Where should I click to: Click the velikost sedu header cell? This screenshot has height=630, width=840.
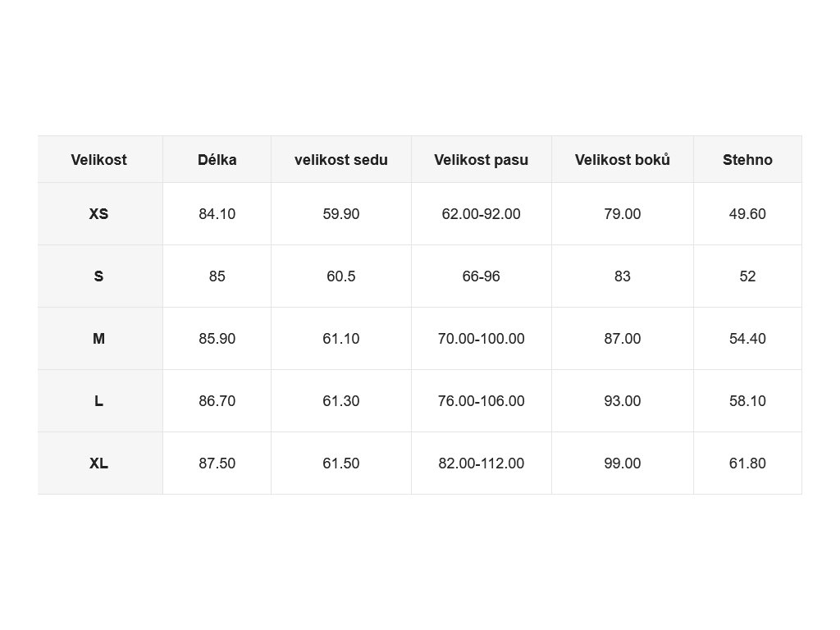[x=341, y=160]
